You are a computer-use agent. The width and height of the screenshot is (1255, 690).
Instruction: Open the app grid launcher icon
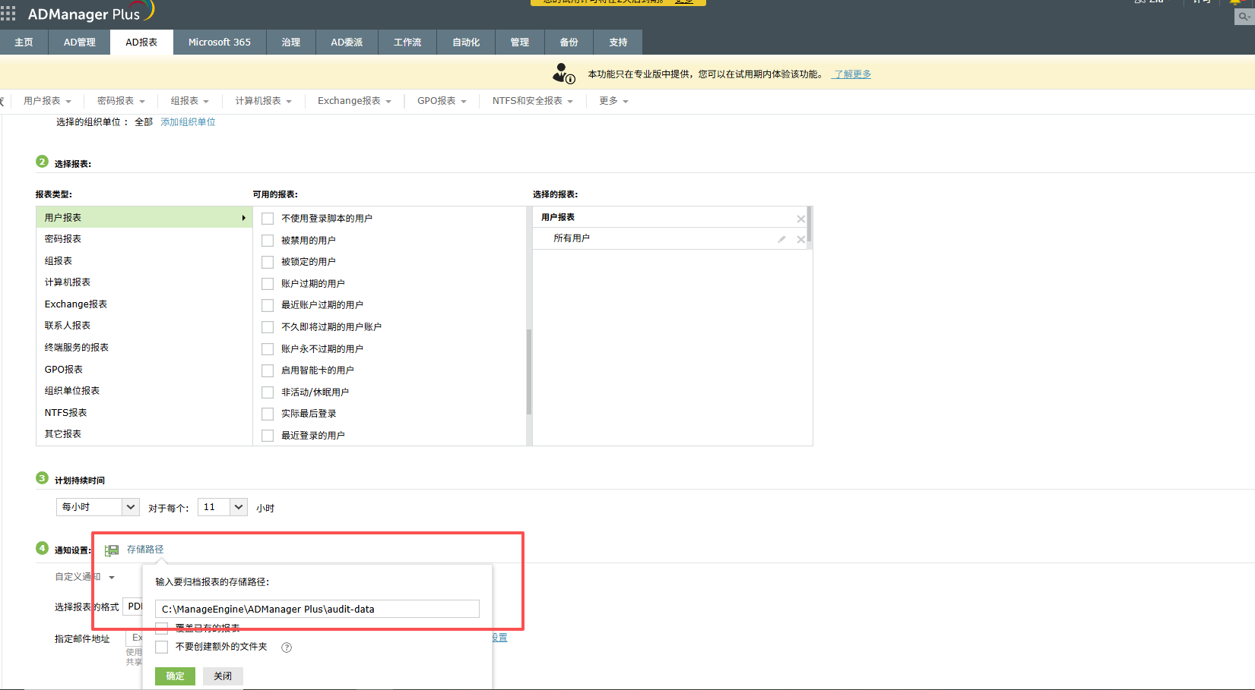click(x=8, y=13)
